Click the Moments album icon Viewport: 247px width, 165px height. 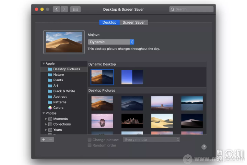[50, 119]
